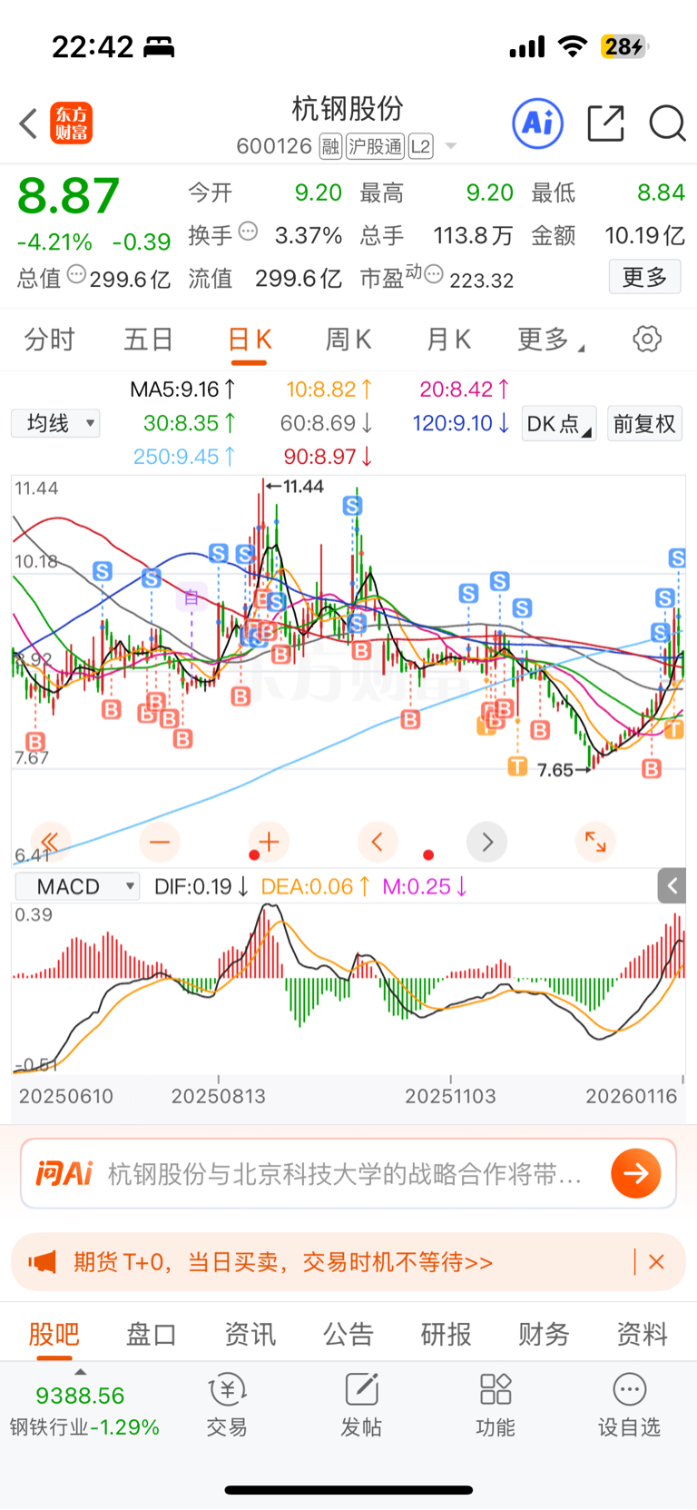Open the 均线 indicator dropdown

coord(55,423)
